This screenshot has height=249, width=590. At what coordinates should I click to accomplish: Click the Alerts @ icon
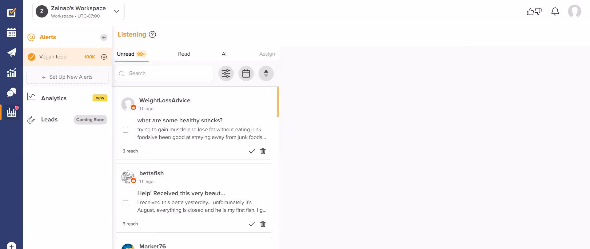click(31, 37)
